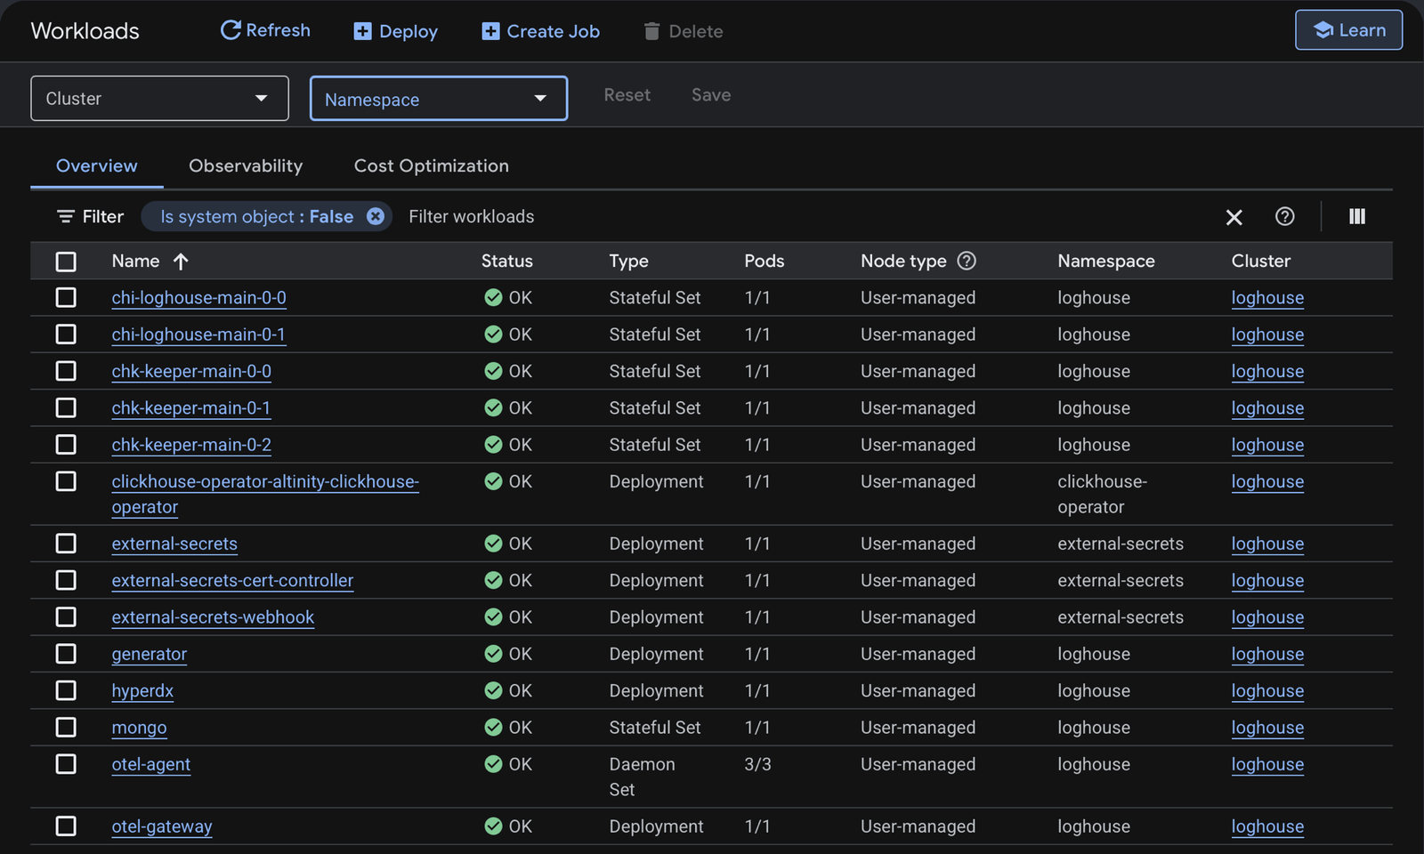Sort by the Name column arrow

click(x=181, y=262)
